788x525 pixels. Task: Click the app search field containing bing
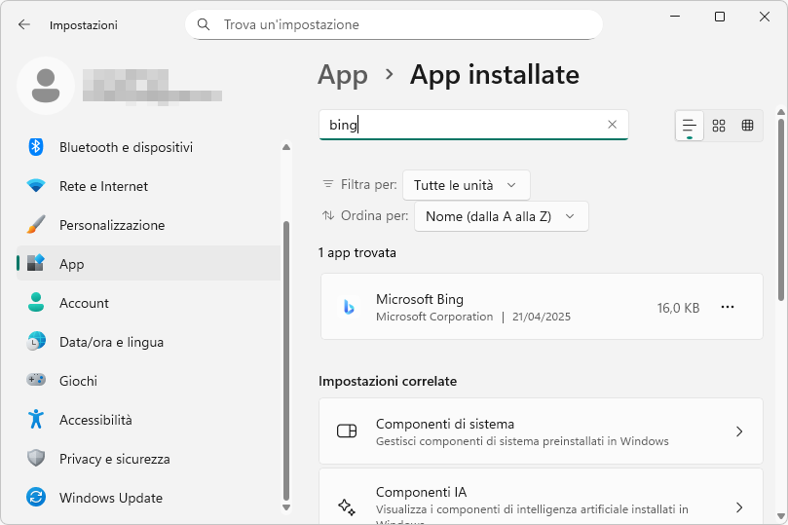(473, 125)
